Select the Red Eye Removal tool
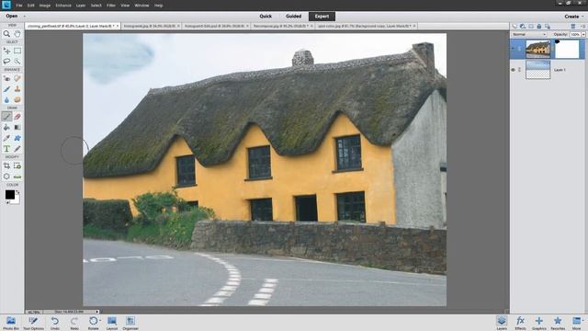588x331 pixels. point(6,78)
